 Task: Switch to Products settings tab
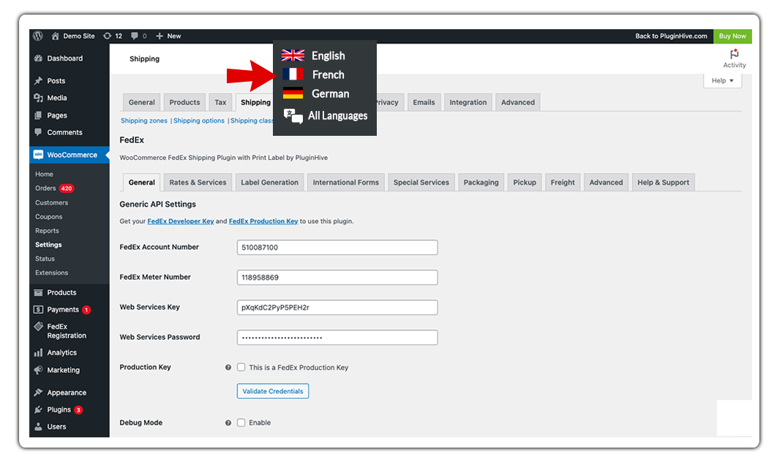click(x=184, y=102)
